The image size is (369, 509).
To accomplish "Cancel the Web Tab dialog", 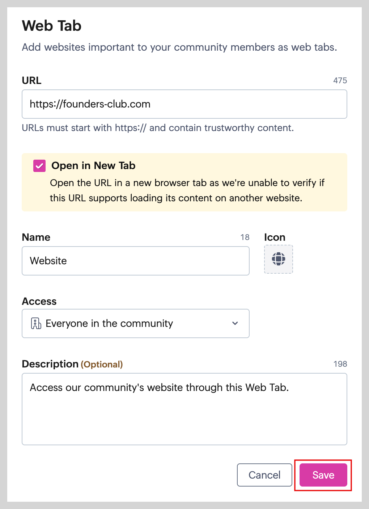I will (x=264, y=475).
